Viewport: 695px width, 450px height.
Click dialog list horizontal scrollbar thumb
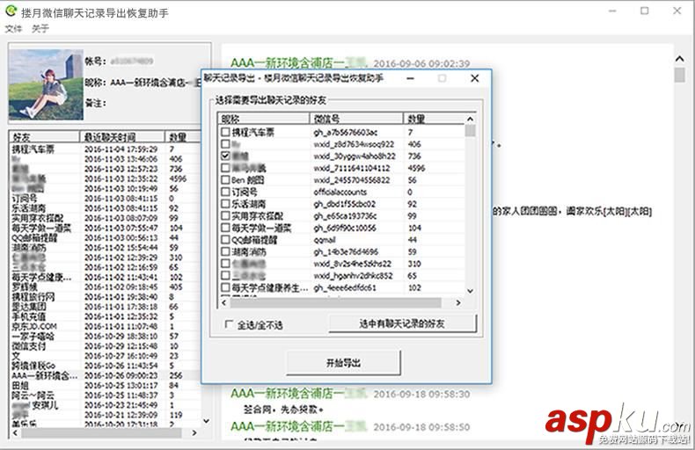(335, 302)
